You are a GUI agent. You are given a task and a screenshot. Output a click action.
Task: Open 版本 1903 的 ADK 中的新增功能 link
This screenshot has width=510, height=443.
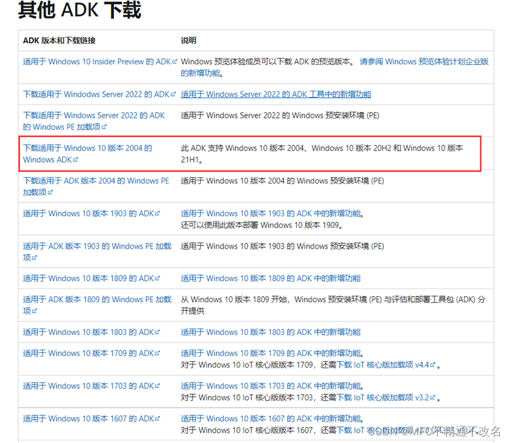coord(270,214)
